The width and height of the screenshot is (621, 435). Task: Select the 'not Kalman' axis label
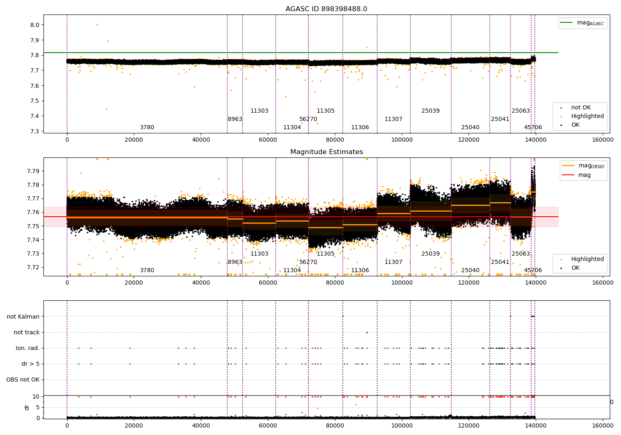[x=23, y=317]
